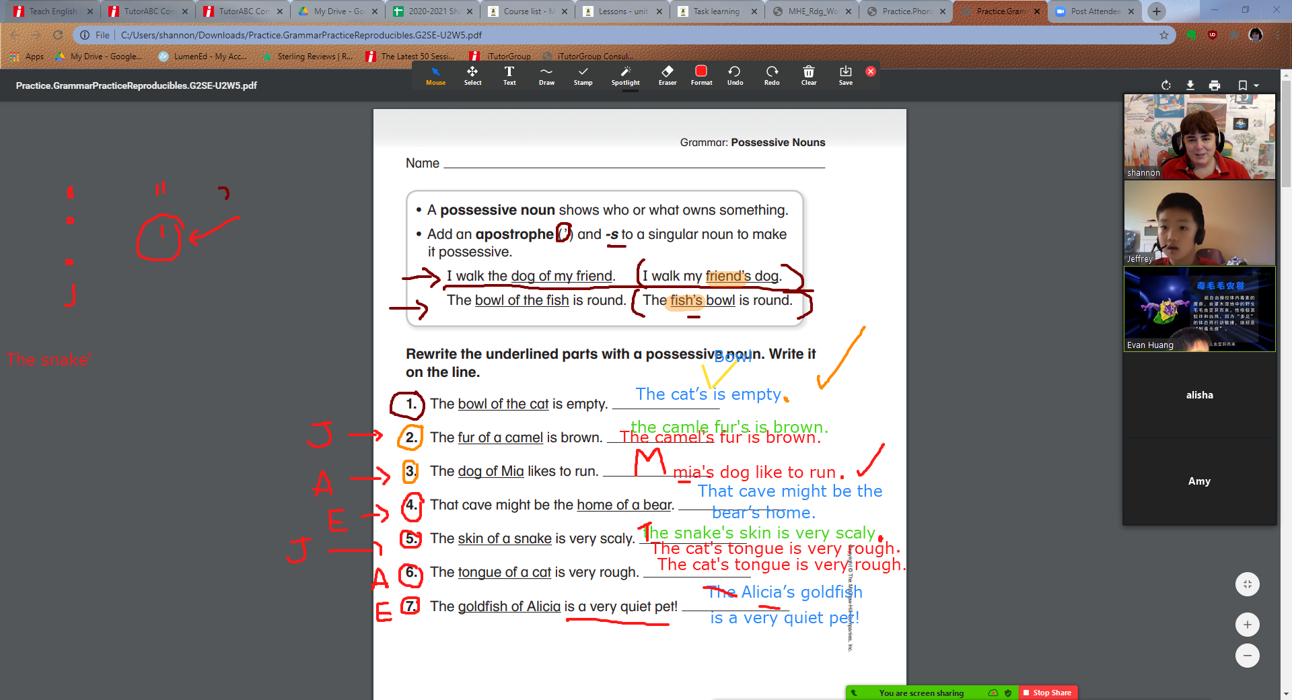
Task: Select alisha's participant tile
Action: 1199,395
